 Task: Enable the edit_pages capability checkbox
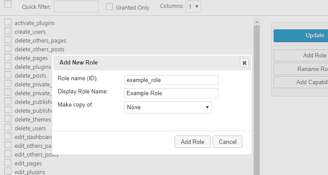pyautogui.click(x=8, y=162)
